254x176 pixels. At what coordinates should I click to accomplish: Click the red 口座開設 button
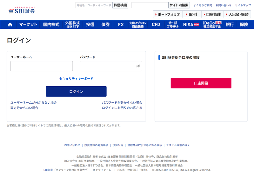click(201, 83)
